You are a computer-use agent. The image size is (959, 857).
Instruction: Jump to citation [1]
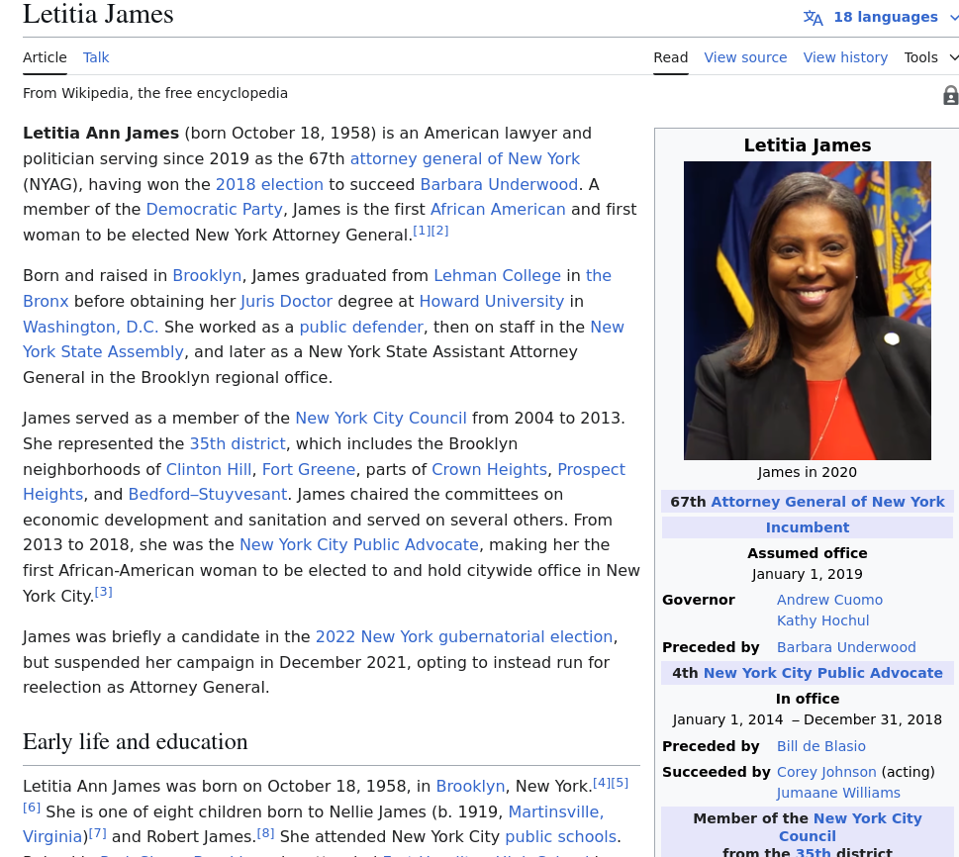click(422, 232)
